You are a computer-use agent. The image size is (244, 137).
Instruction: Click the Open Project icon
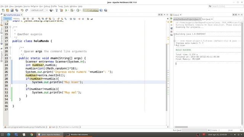[12, 10]
